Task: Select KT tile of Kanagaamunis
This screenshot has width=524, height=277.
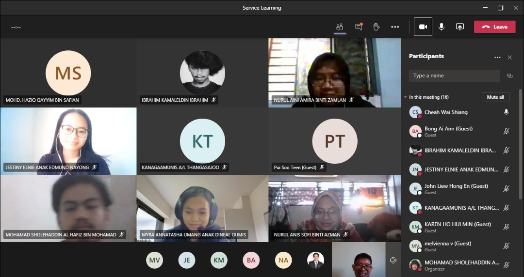Action: click(202, 141)
